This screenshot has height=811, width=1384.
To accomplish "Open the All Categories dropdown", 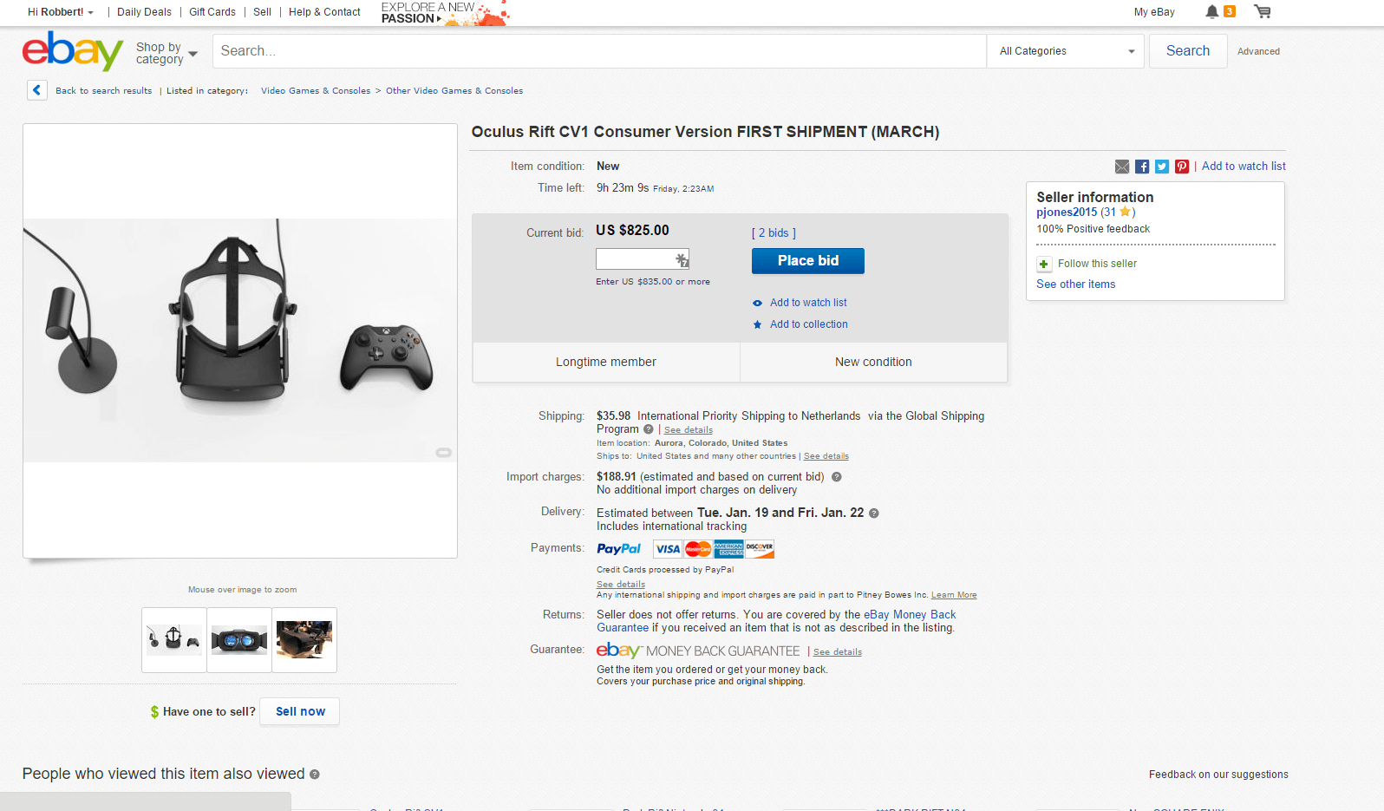I will point(1066,51).
